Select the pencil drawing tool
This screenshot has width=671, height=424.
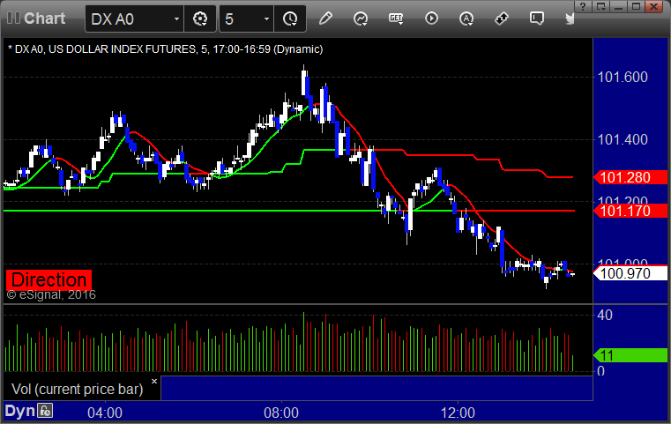click(325, 19)
